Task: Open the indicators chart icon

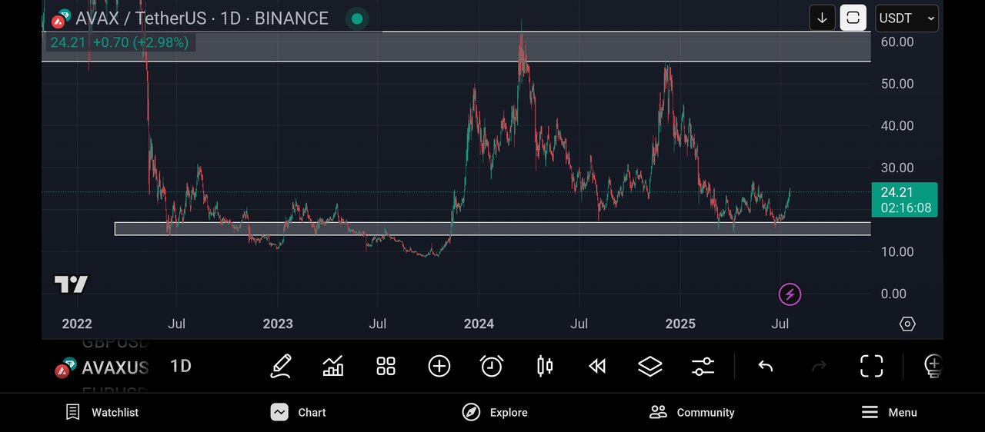Action: coord(333,366)
